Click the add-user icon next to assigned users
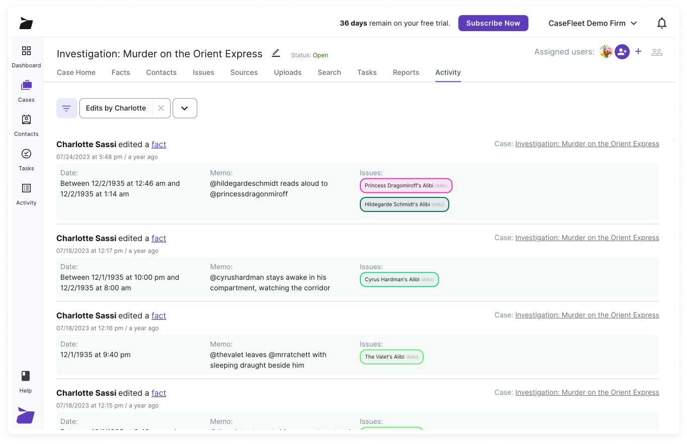The image size is (687, 444). click(622, 51)
